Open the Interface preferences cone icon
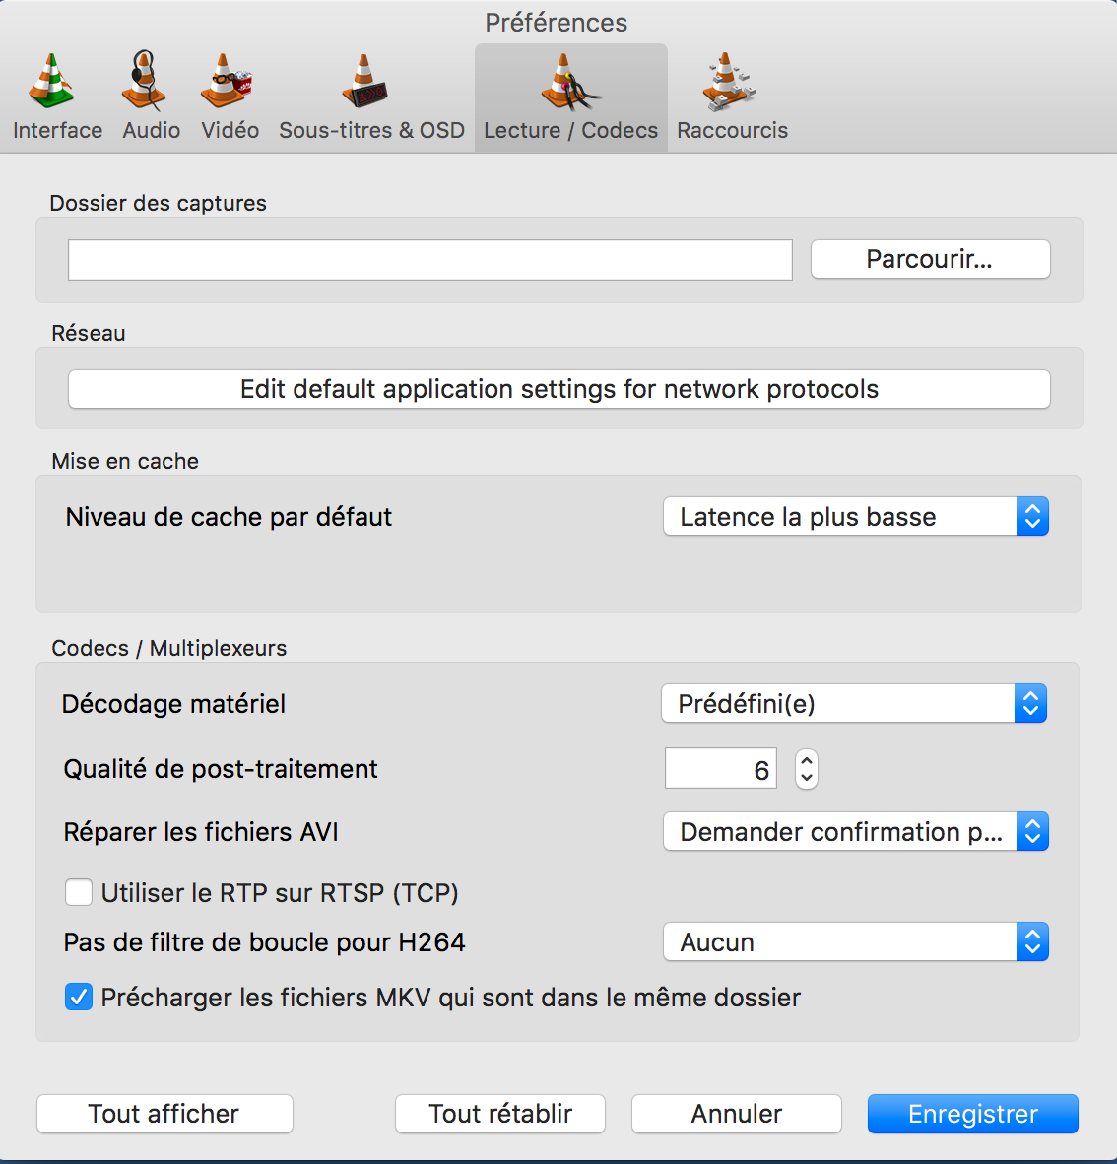This screenshot has width=1117, height=1164. tap(50, 80)
